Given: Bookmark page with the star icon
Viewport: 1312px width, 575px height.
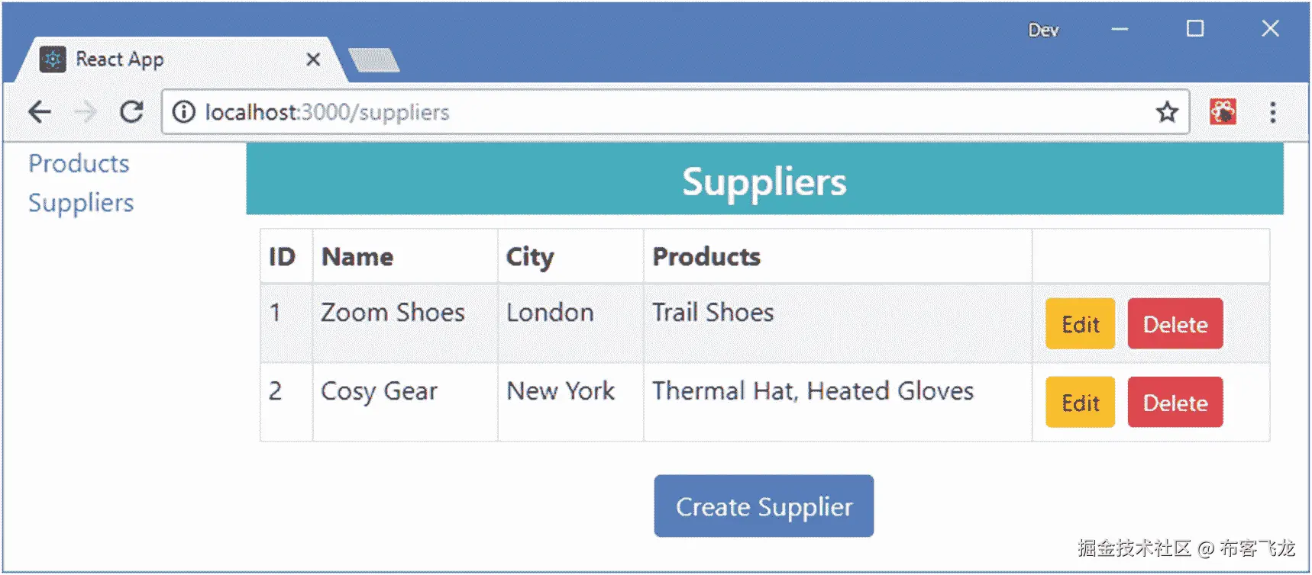Looking at the screenshot, I should pyautogui.click(x=1166, y=112).
